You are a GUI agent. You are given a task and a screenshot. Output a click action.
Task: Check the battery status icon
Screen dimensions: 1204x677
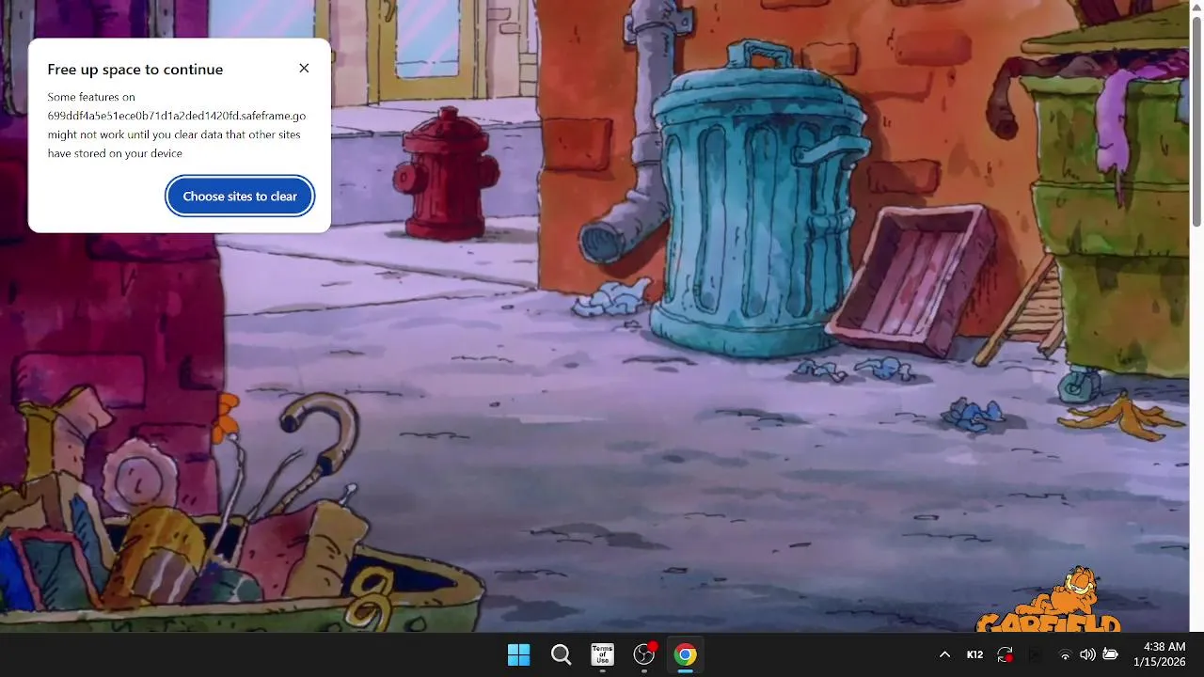1110,654
